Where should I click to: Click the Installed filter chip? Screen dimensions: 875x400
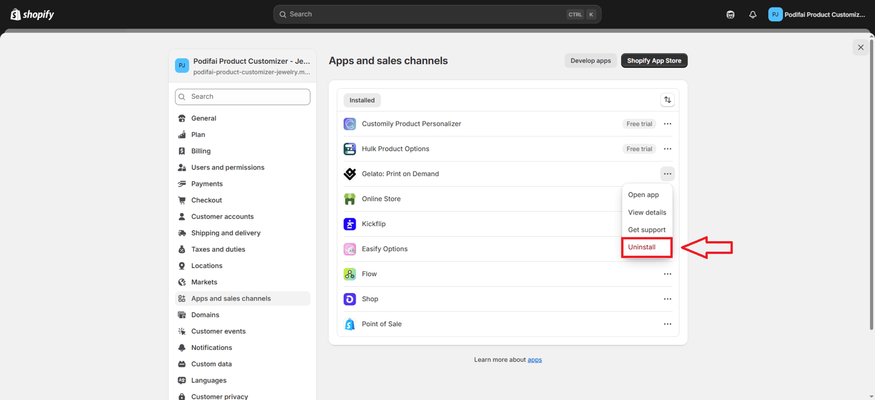(362, 100)
